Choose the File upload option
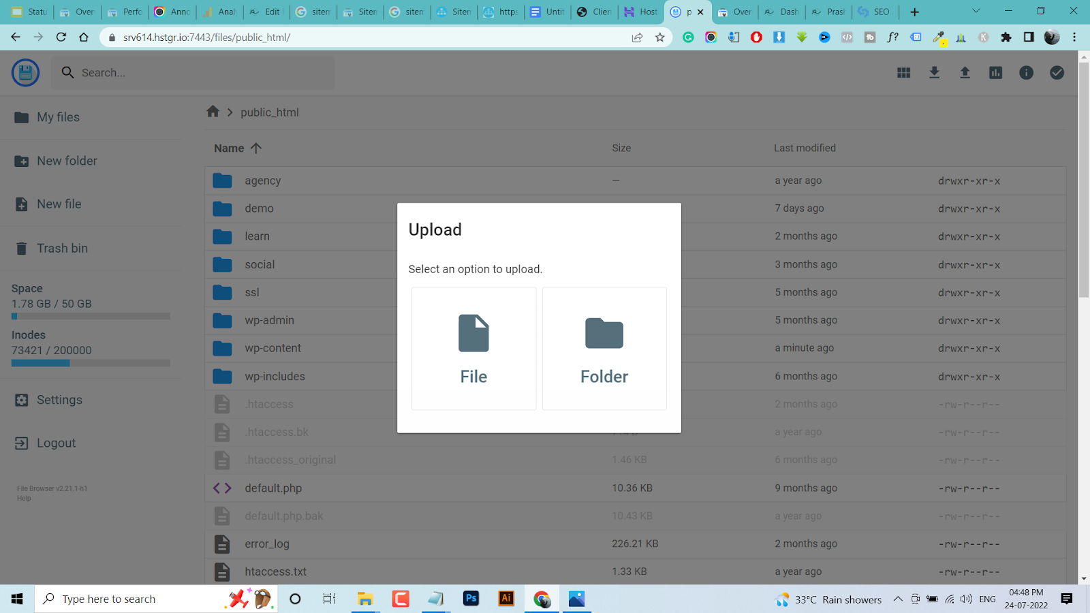This screenshot has width=1090, height=613. tap(473, 349)
